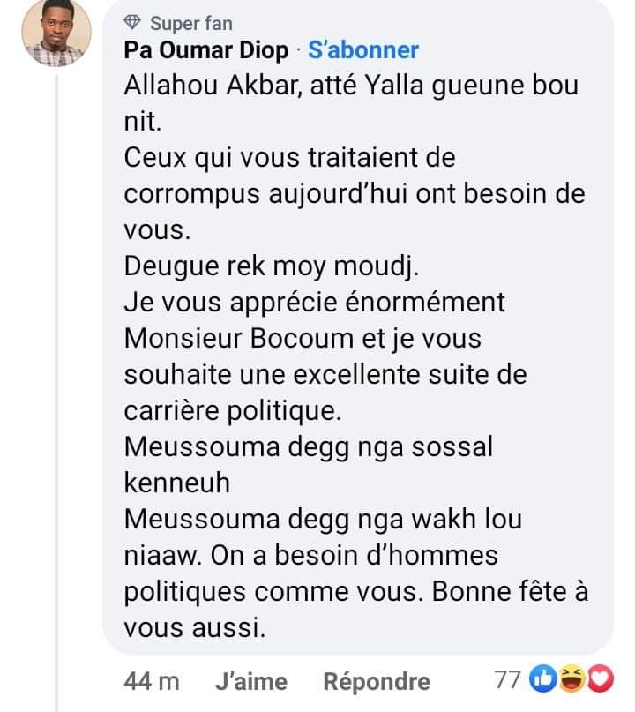Click the red heart Love reaction icon
The image size is (635, 712).
(x=600, y=678)
